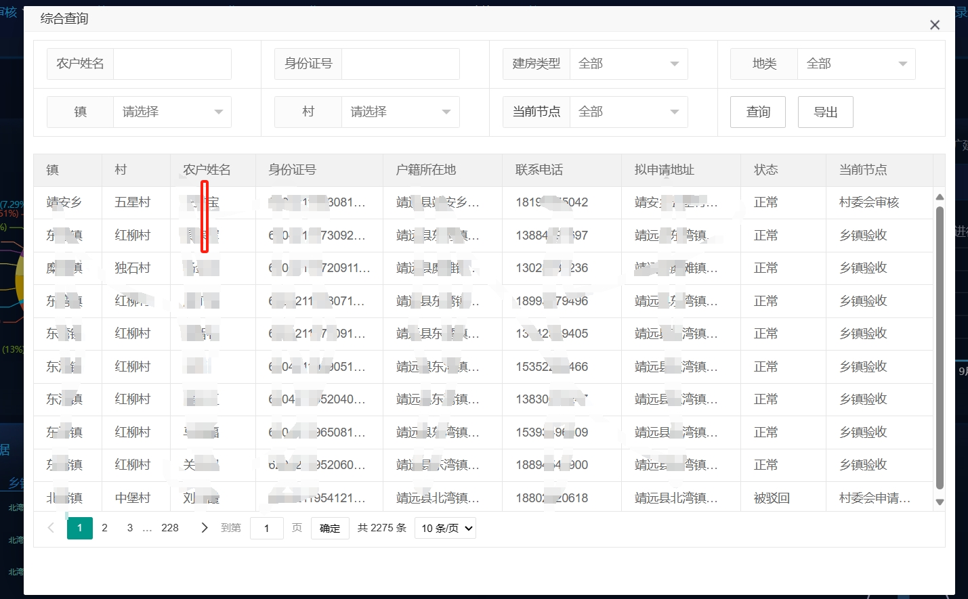
Task: Click the 村 column header
Action: pyautogui.click(x=136, y=170)
